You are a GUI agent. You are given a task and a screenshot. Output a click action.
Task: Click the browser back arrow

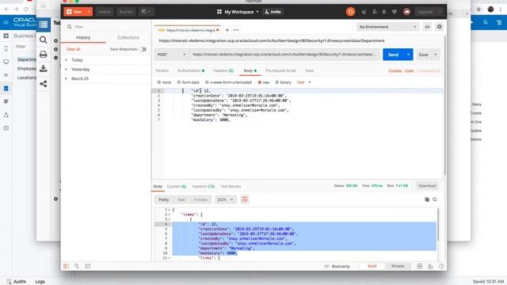(x=7, y=9)
